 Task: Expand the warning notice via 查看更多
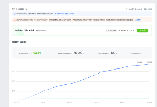(138, 20)
